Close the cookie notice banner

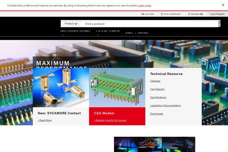coord(223,5)
